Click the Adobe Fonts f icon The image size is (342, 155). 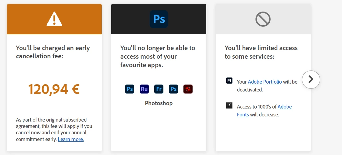[x=229, y=106]
